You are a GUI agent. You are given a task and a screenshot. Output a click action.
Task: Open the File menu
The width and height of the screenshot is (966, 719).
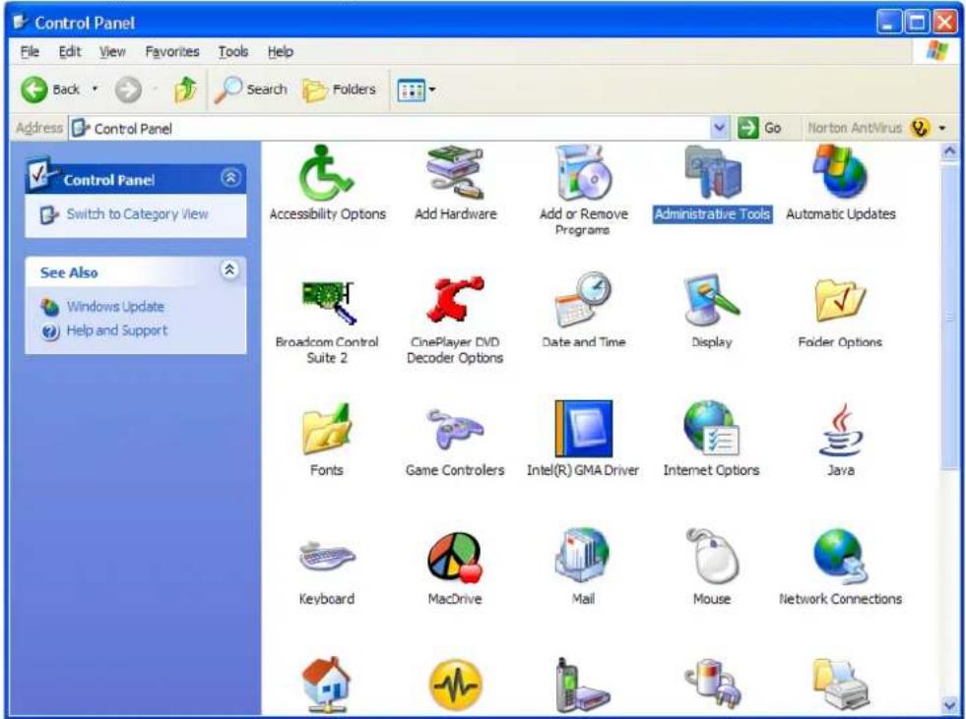(x=30, y=52)
